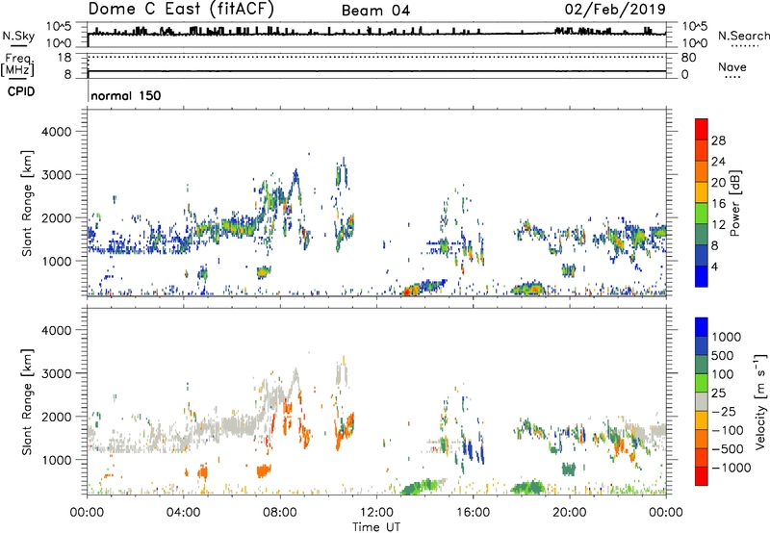Pick the yellow segment of Power colorbar
Viewport: 770px width, 533px height.
point(702,192)
